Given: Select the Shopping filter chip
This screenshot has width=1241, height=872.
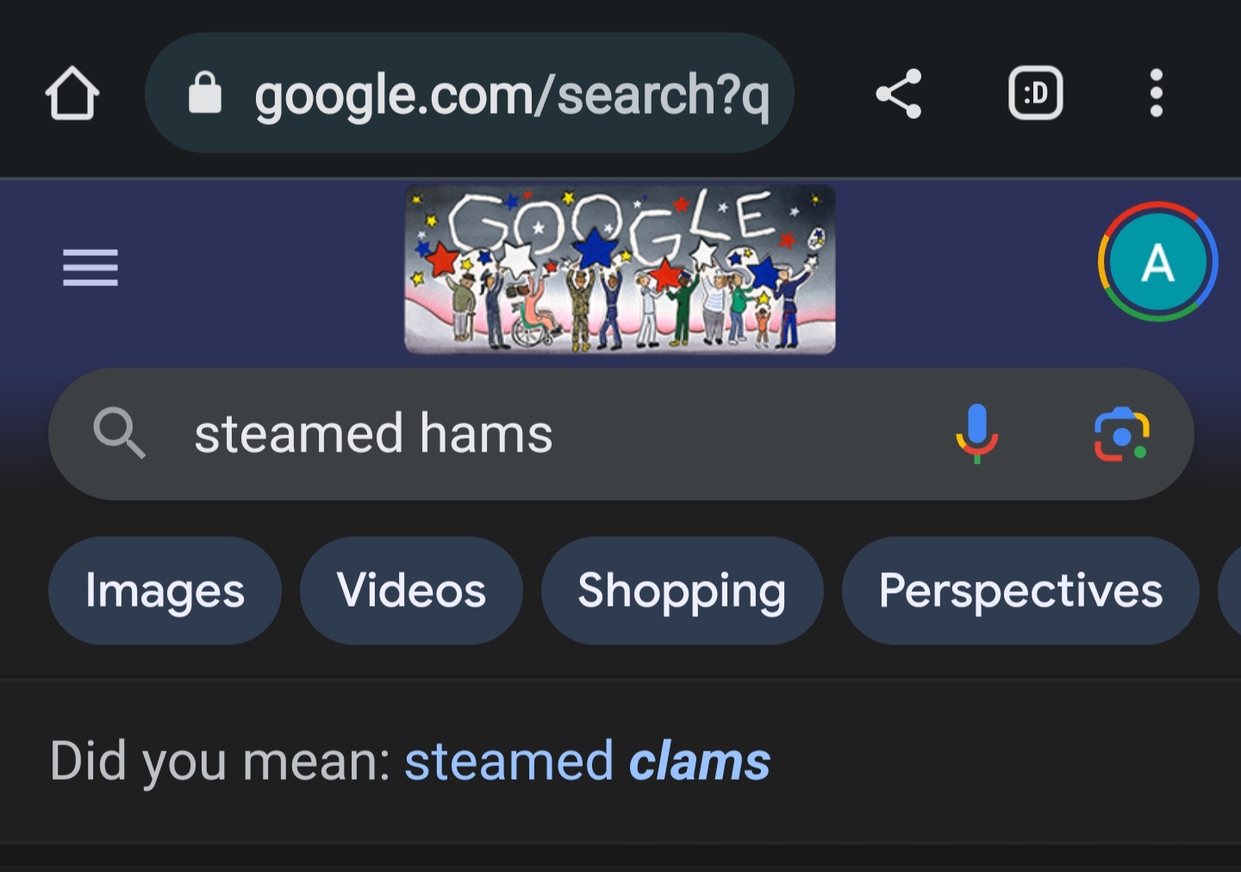Looking at the screenshot, I should point(682,591).
